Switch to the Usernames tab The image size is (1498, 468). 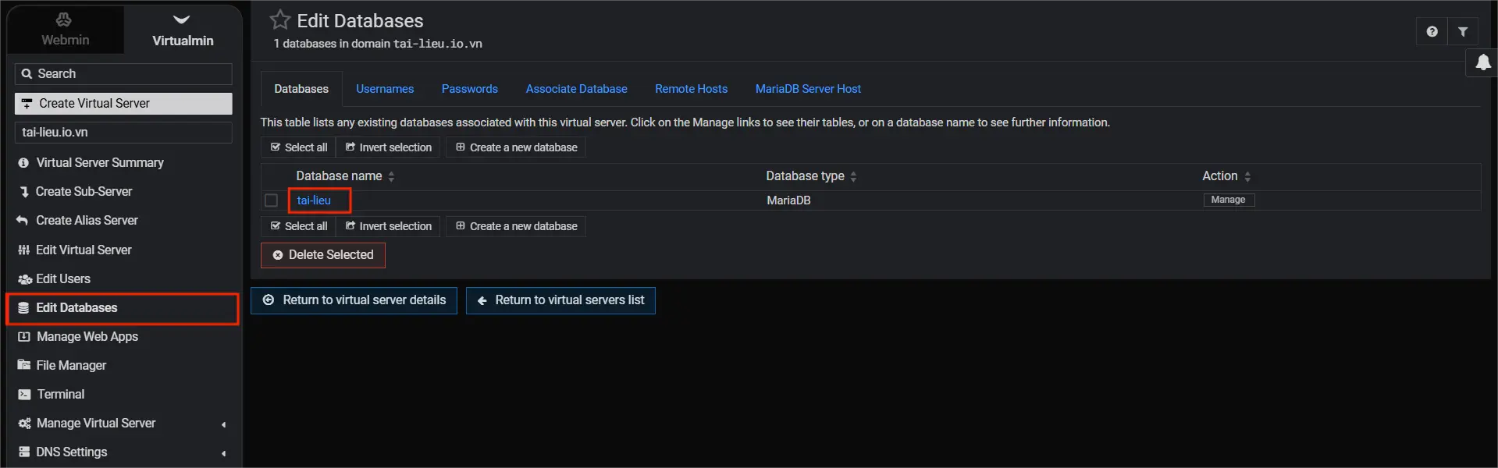click(385, 89)
